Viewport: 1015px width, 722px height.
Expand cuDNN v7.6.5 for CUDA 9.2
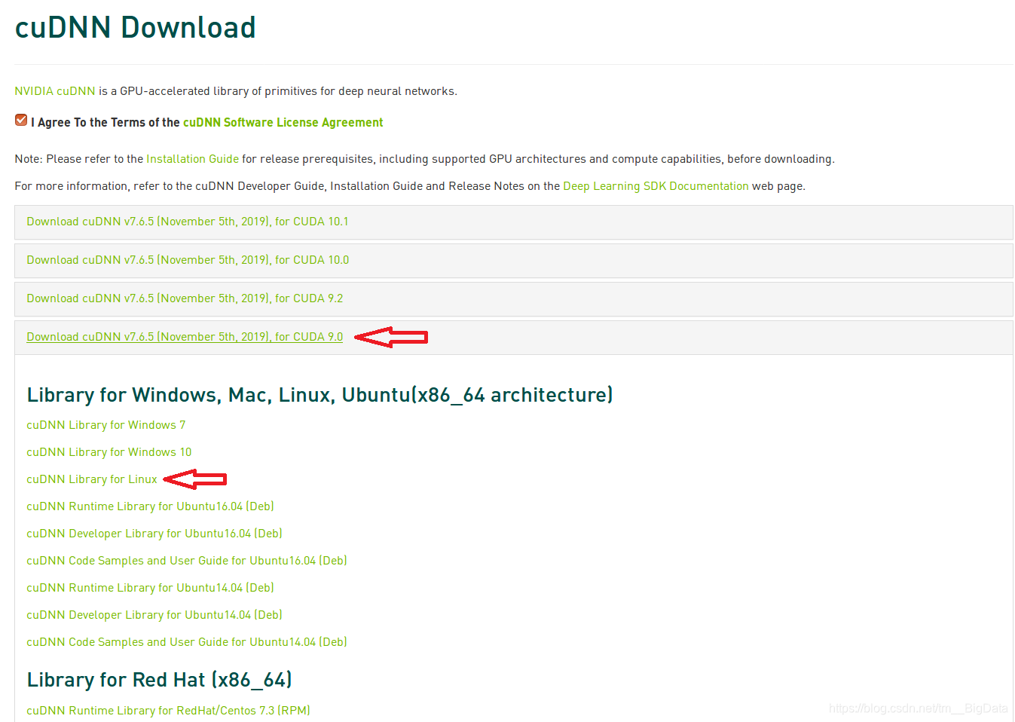[x=185, y=298]
